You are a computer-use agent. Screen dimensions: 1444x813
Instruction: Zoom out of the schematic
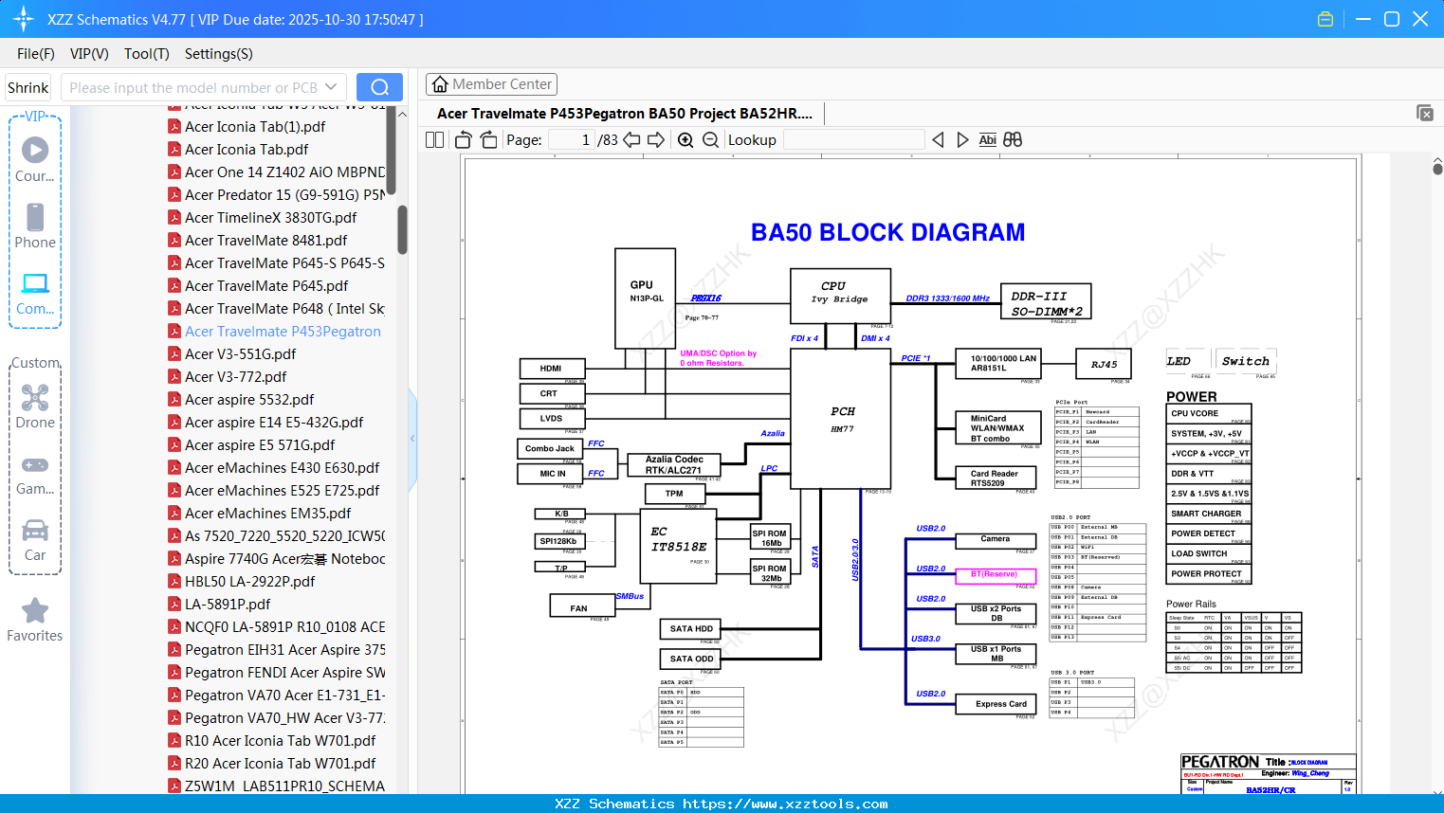pos(710,140)
